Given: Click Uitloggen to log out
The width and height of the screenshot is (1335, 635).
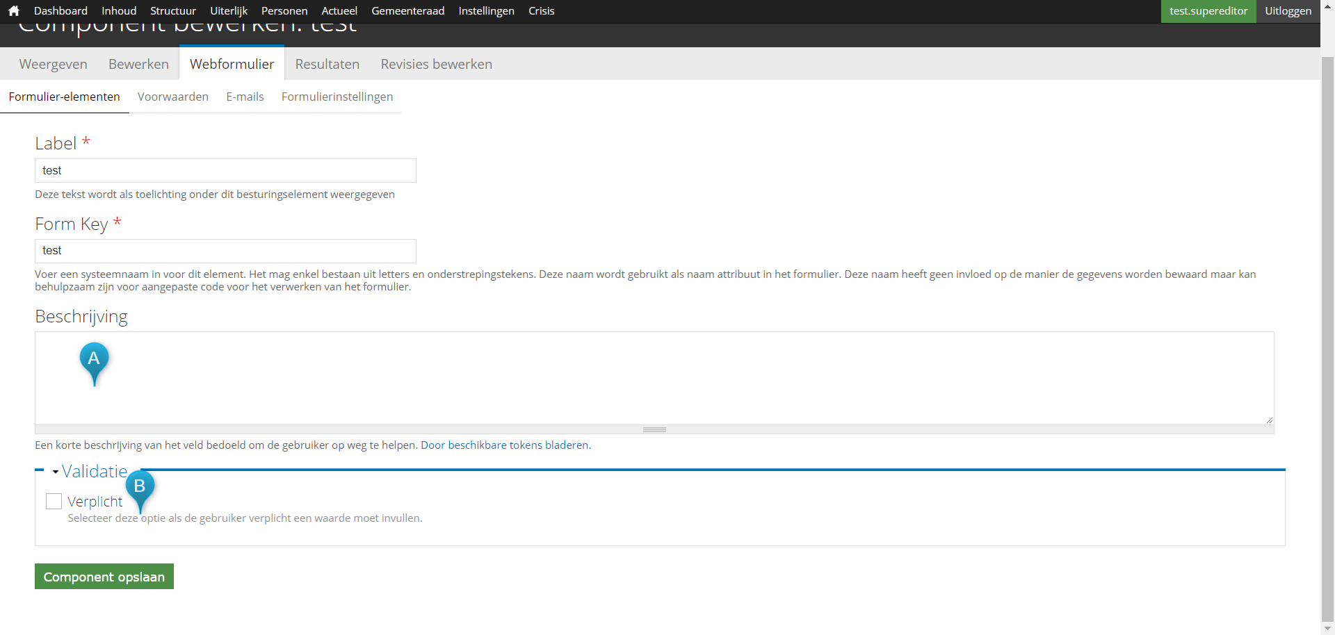Looking at the screenshot, I should 1288,11.
